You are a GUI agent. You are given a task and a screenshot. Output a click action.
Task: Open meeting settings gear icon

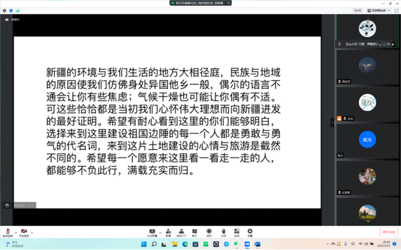[x=250, y=232]
